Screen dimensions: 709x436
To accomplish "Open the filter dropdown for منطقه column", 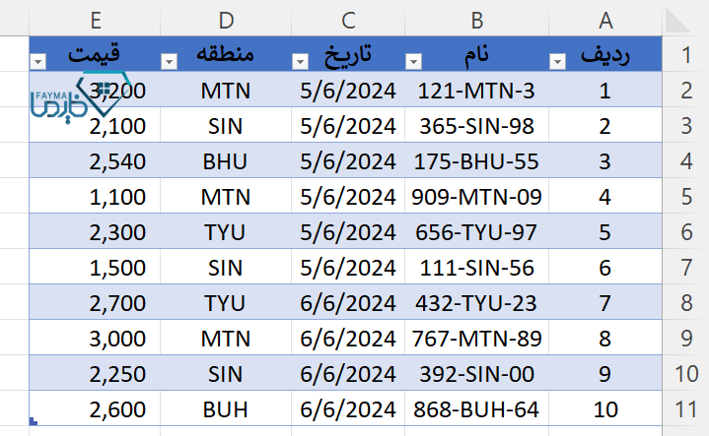I will [x=169, y=61].
